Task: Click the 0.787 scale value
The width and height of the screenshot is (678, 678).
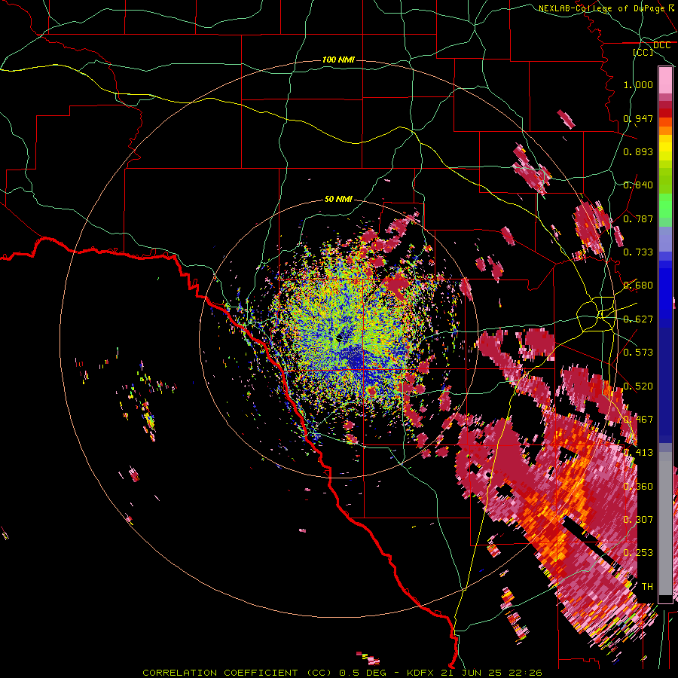Action: click(638, 218)
